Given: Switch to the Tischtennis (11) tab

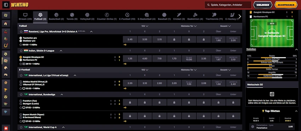Looking at the screenshot, I should pos(214,17).
